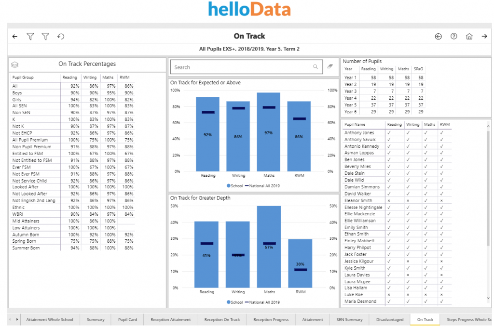
Task: Click the reset/undo icon near the filters
Action: [60, 36]
